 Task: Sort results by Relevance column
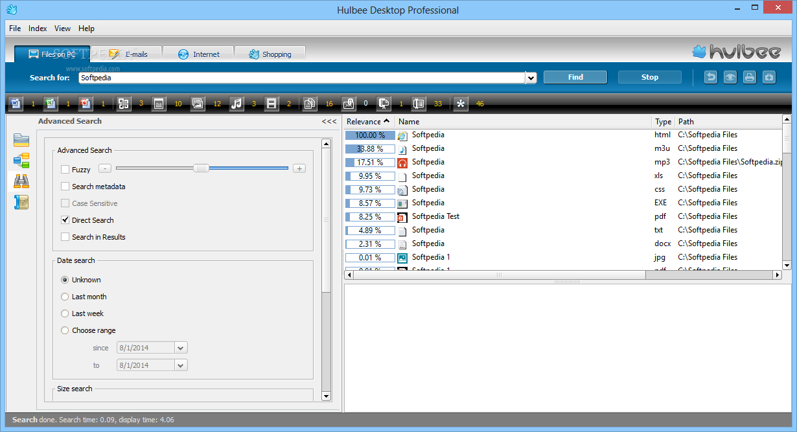click(369, 122)
